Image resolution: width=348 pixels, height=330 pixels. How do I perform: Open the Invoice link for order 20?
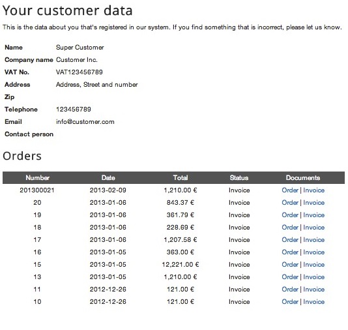click(314, 203)
